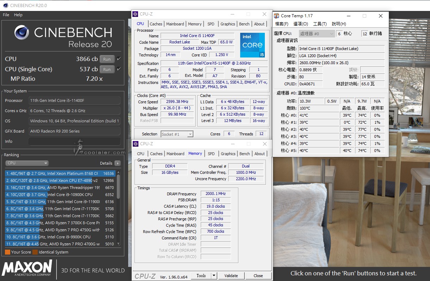Screen dimensions: 430x281
Task: Select Xeon Platinum 8168 ranking row
Action: (60, 173)
